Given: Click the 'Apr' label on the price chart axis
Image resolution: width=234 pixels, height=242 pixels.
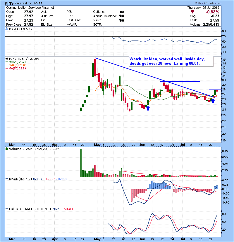Looking at the screenshot, I should (55, 145).
